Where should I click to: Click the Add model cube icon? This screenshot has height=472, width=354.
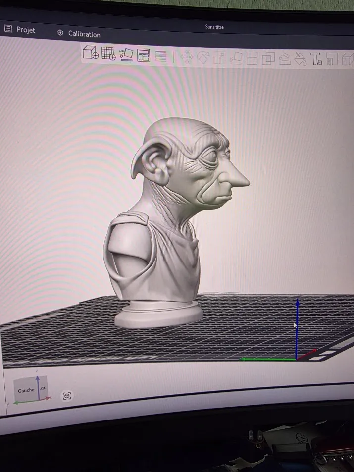click(91, 52)
